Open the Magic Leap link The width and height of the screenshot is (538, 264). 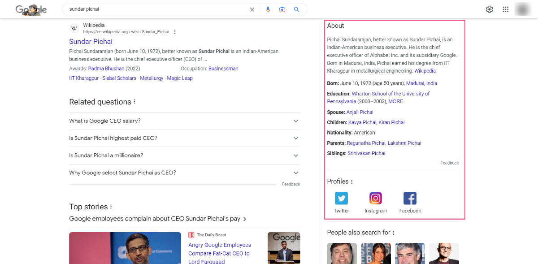pos(180,78)
